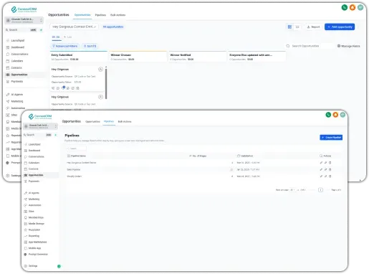The width and height of the screenshot is (369, 274).
Task: Open Automation in front window sidebar
Action: tap(33, 205)
